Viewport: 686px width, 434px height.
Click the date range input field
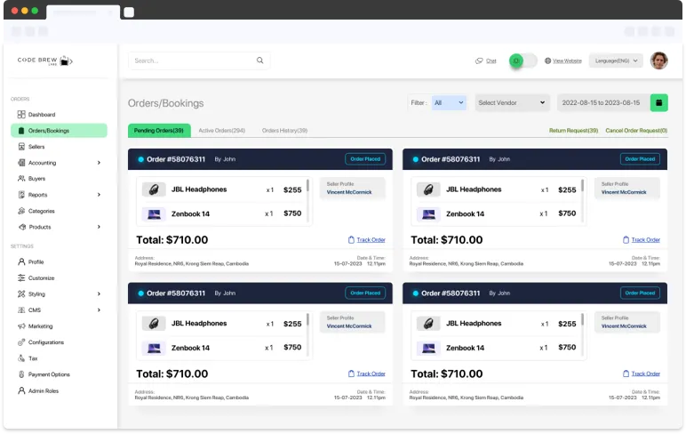tap(602, 103)
